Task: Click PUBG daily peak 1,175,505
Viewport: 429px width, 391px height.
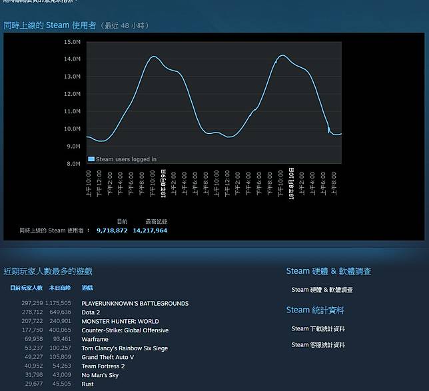Action: tap(58, 303)
